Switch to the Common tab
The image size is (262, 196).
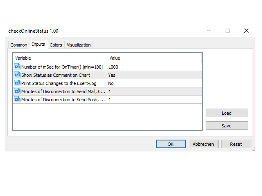19,45
